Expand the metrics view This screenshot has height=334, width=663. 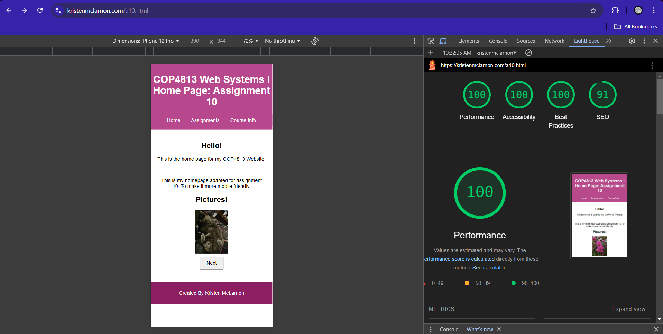[x=628, y=309]
